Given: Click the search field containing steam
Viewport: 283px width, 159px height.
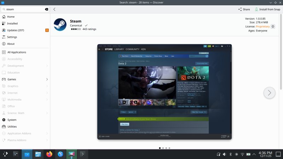Looking at the screenshot, I should tap(25, 10).
